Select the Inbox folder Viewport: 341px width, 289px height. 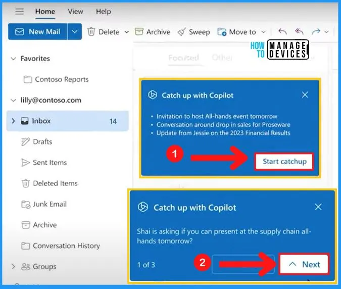click(68, 121)
